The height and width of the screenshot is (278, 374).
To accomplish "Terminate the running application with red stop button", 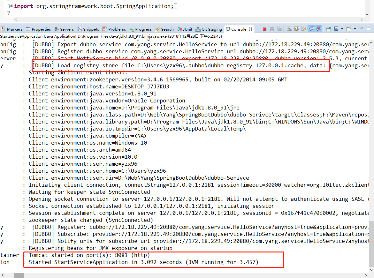I will tap(264, 29).
